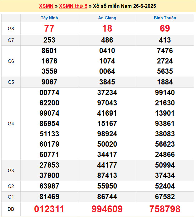This screenshot has width=196, height=217.
Task: Click G4 number 60771
Action: 49,154
